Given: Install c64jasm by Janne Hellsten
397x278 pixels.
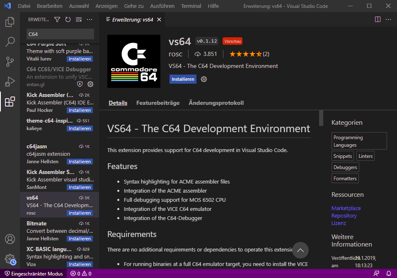Looking at the screenshot, I should click(80, 162).
